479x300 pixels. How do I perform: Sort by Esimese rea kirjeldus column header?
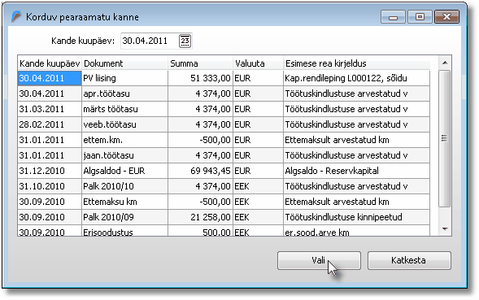[x=356, y=63]
